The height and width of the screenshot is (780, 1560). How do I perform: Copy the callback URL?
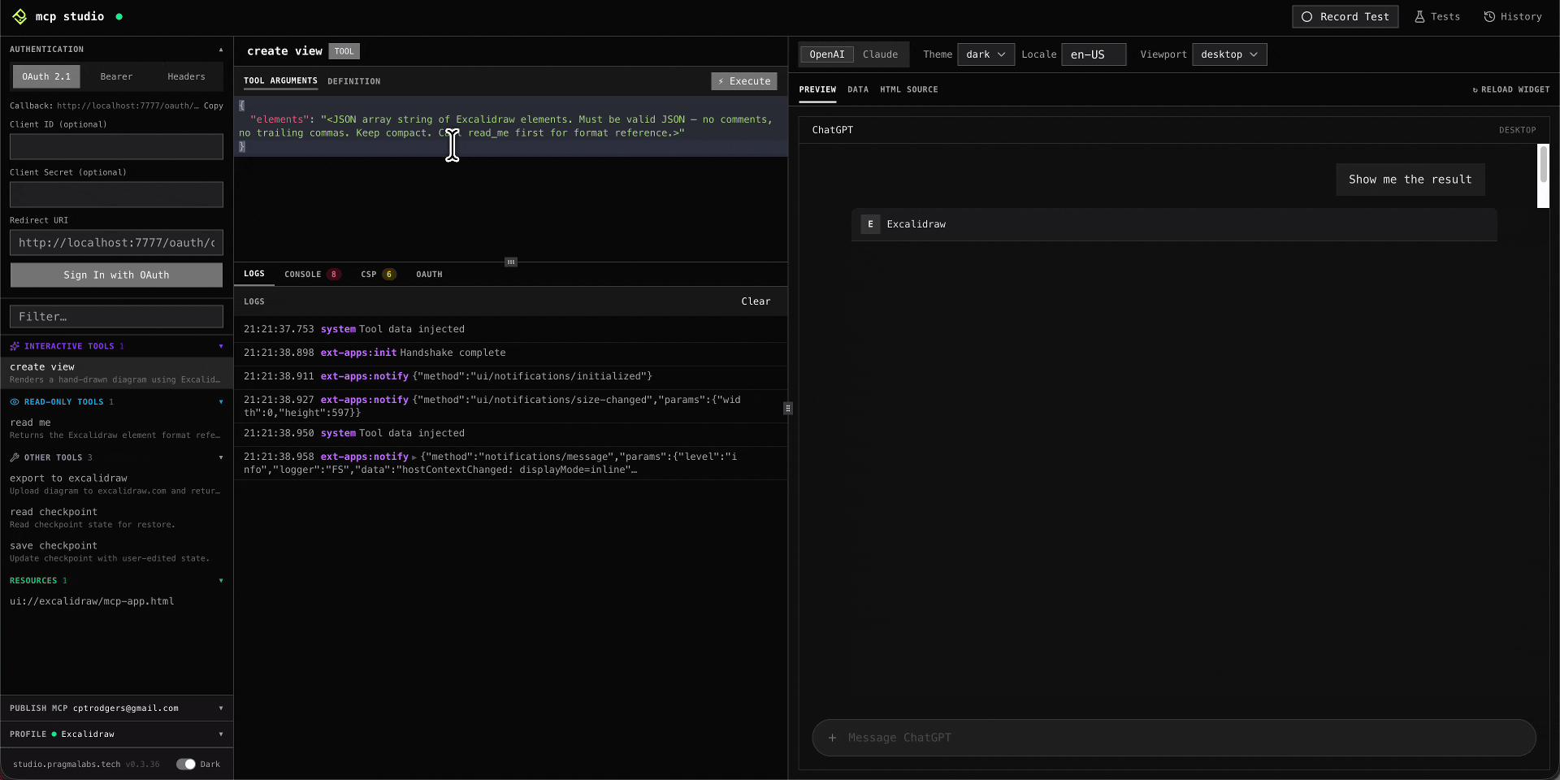pyautogui.click(x=213, y=106)
